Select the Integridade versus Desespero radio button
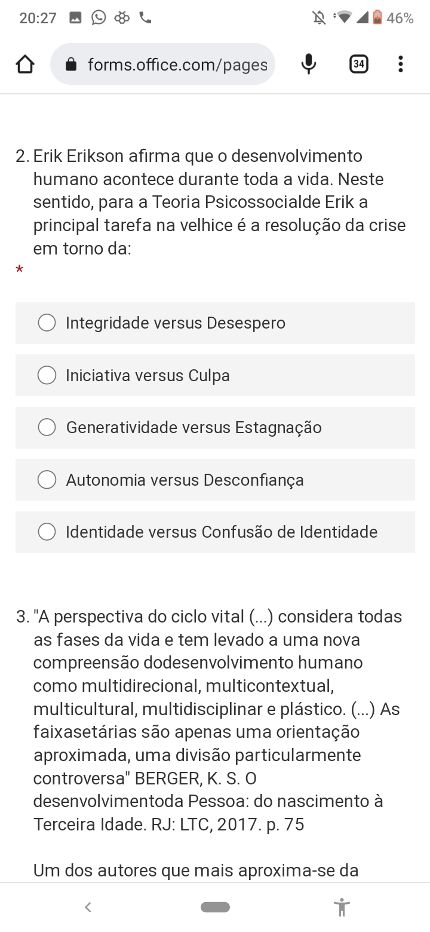 (47, 323)
